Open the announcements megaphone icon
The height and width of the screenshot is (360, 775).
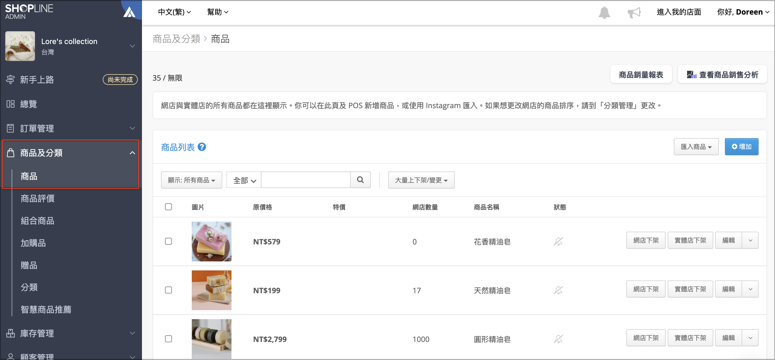(x=634, y=12)
